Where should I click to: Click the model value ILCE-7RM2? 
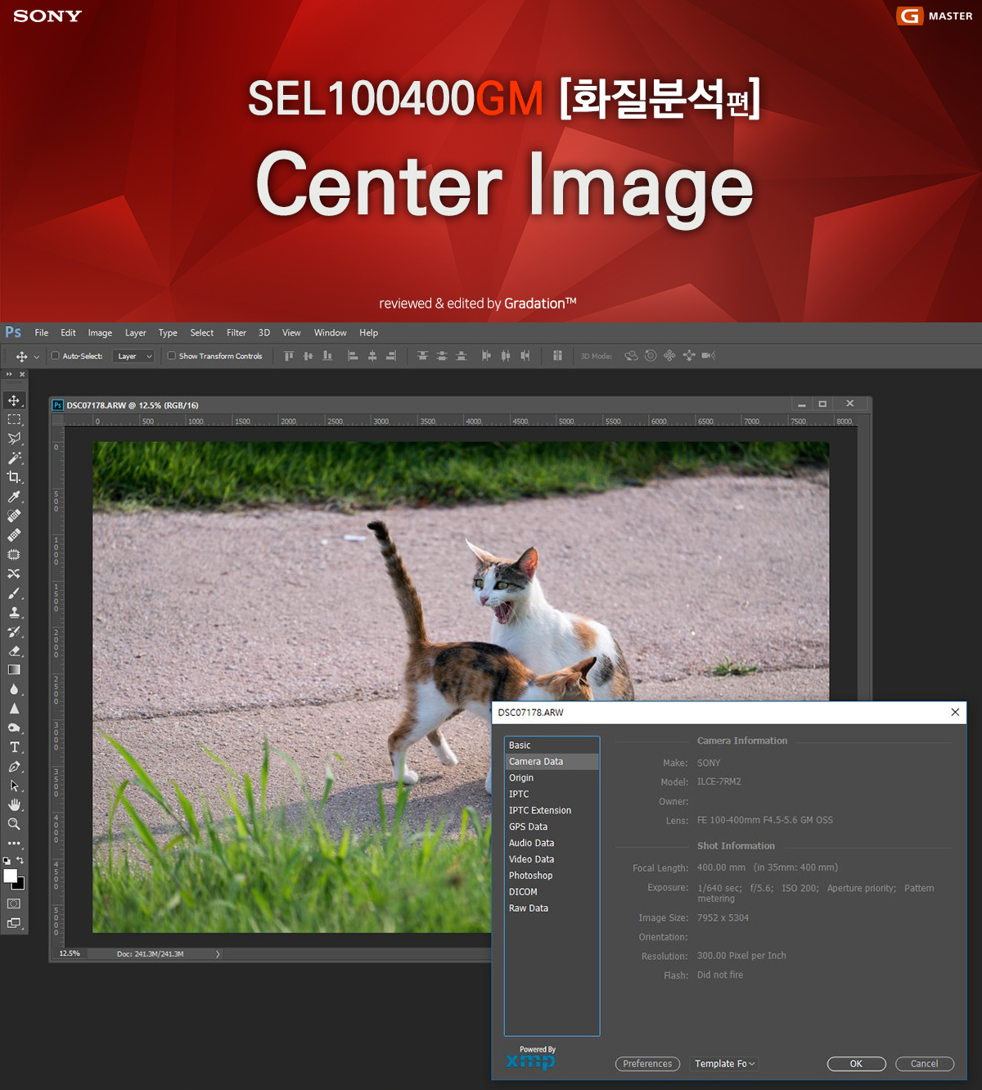pyautogui.click(x=719, y=781)
